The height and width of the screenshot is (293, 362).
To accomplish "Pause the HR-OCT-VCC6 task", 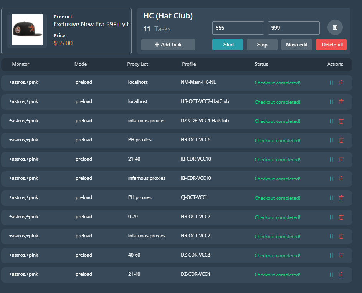I will (x=331, y=140).
